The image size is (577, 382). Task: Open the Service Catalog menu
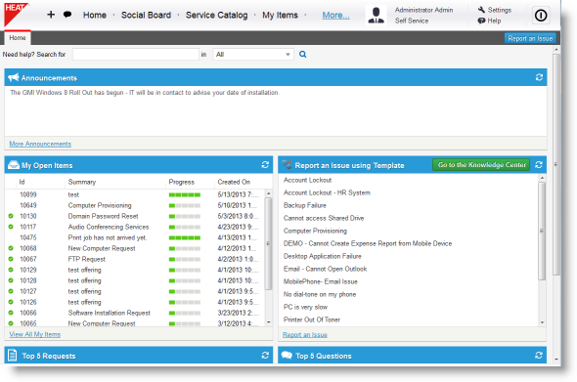(216, 15)
